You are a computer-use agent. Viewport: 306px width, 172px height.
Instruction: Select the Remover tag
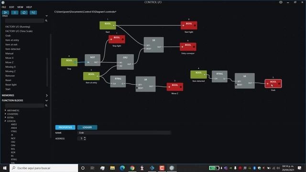[10, 76]
